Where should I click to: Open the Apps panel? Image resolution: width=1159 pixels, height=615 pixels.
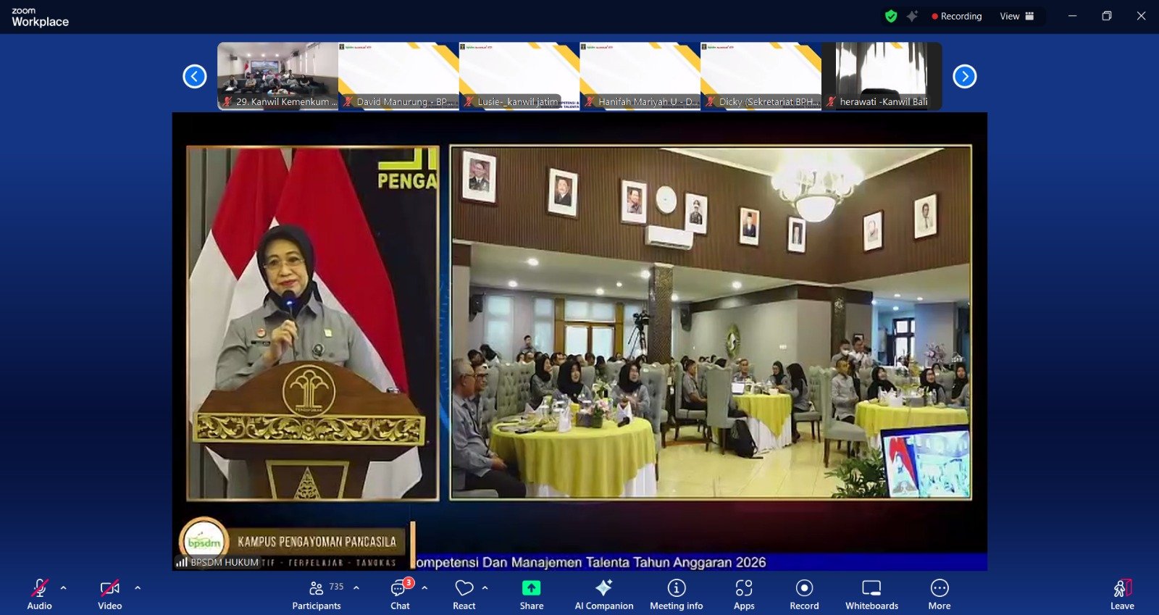click(744, 588)
